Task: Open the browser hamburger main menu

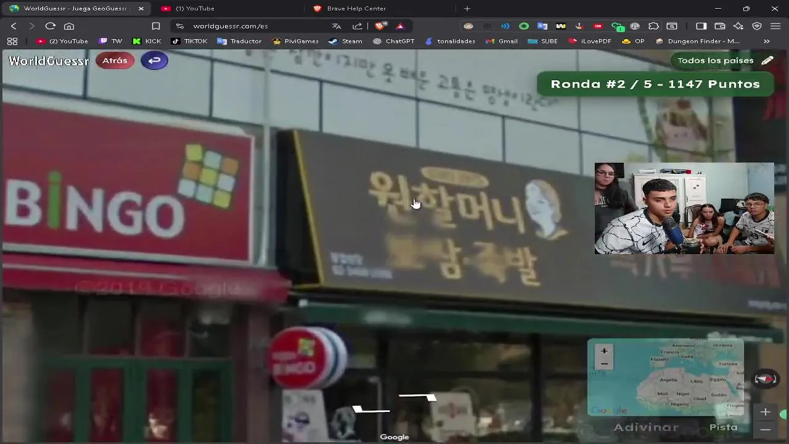Action: (x=775, y=26)
